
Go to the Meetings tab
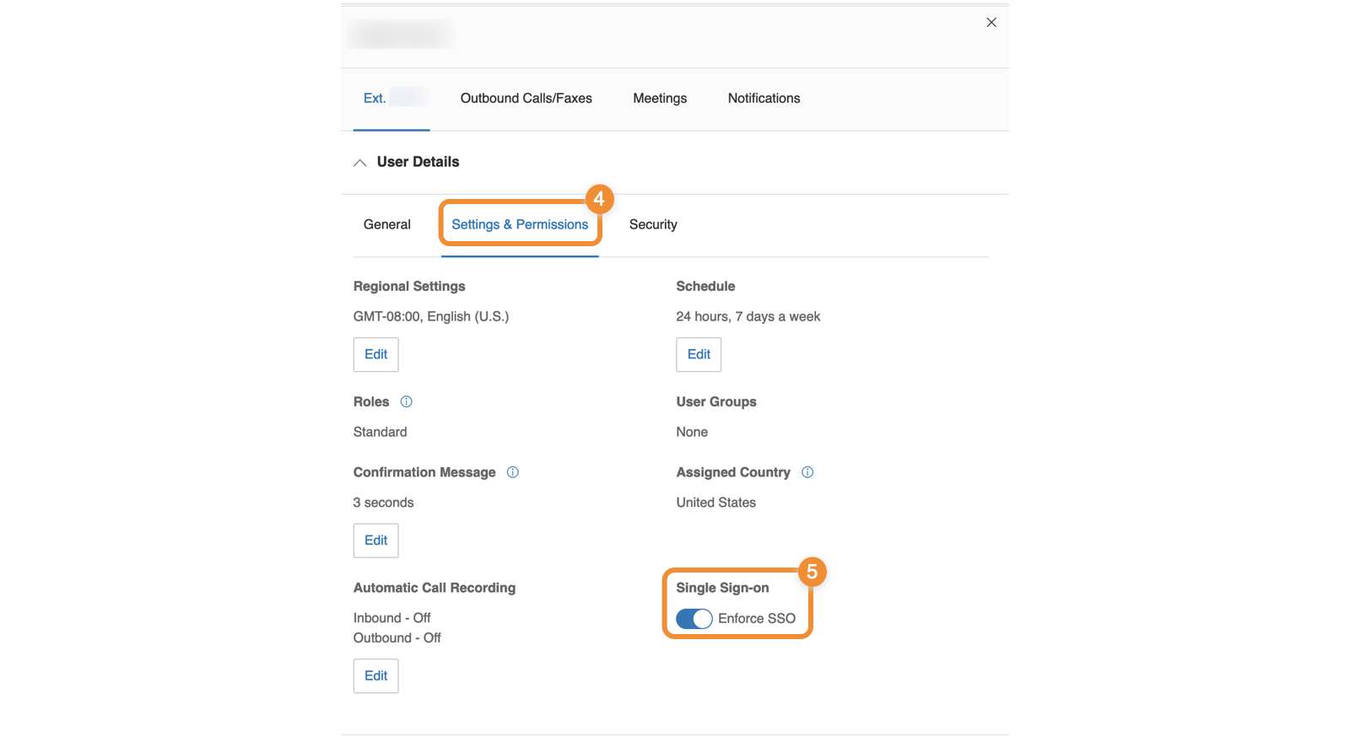click(660, 99)
